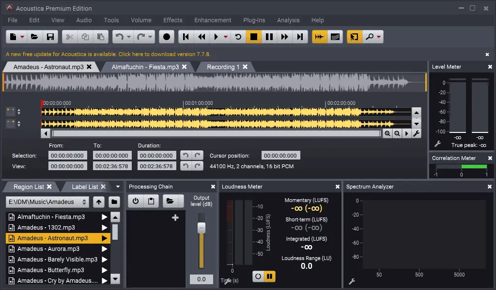Switch to the Recording 1 tab

(x=223, y=67)
